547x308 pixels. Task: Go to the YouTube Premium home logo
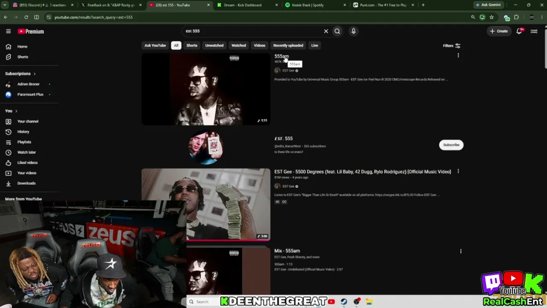[31, 31]
